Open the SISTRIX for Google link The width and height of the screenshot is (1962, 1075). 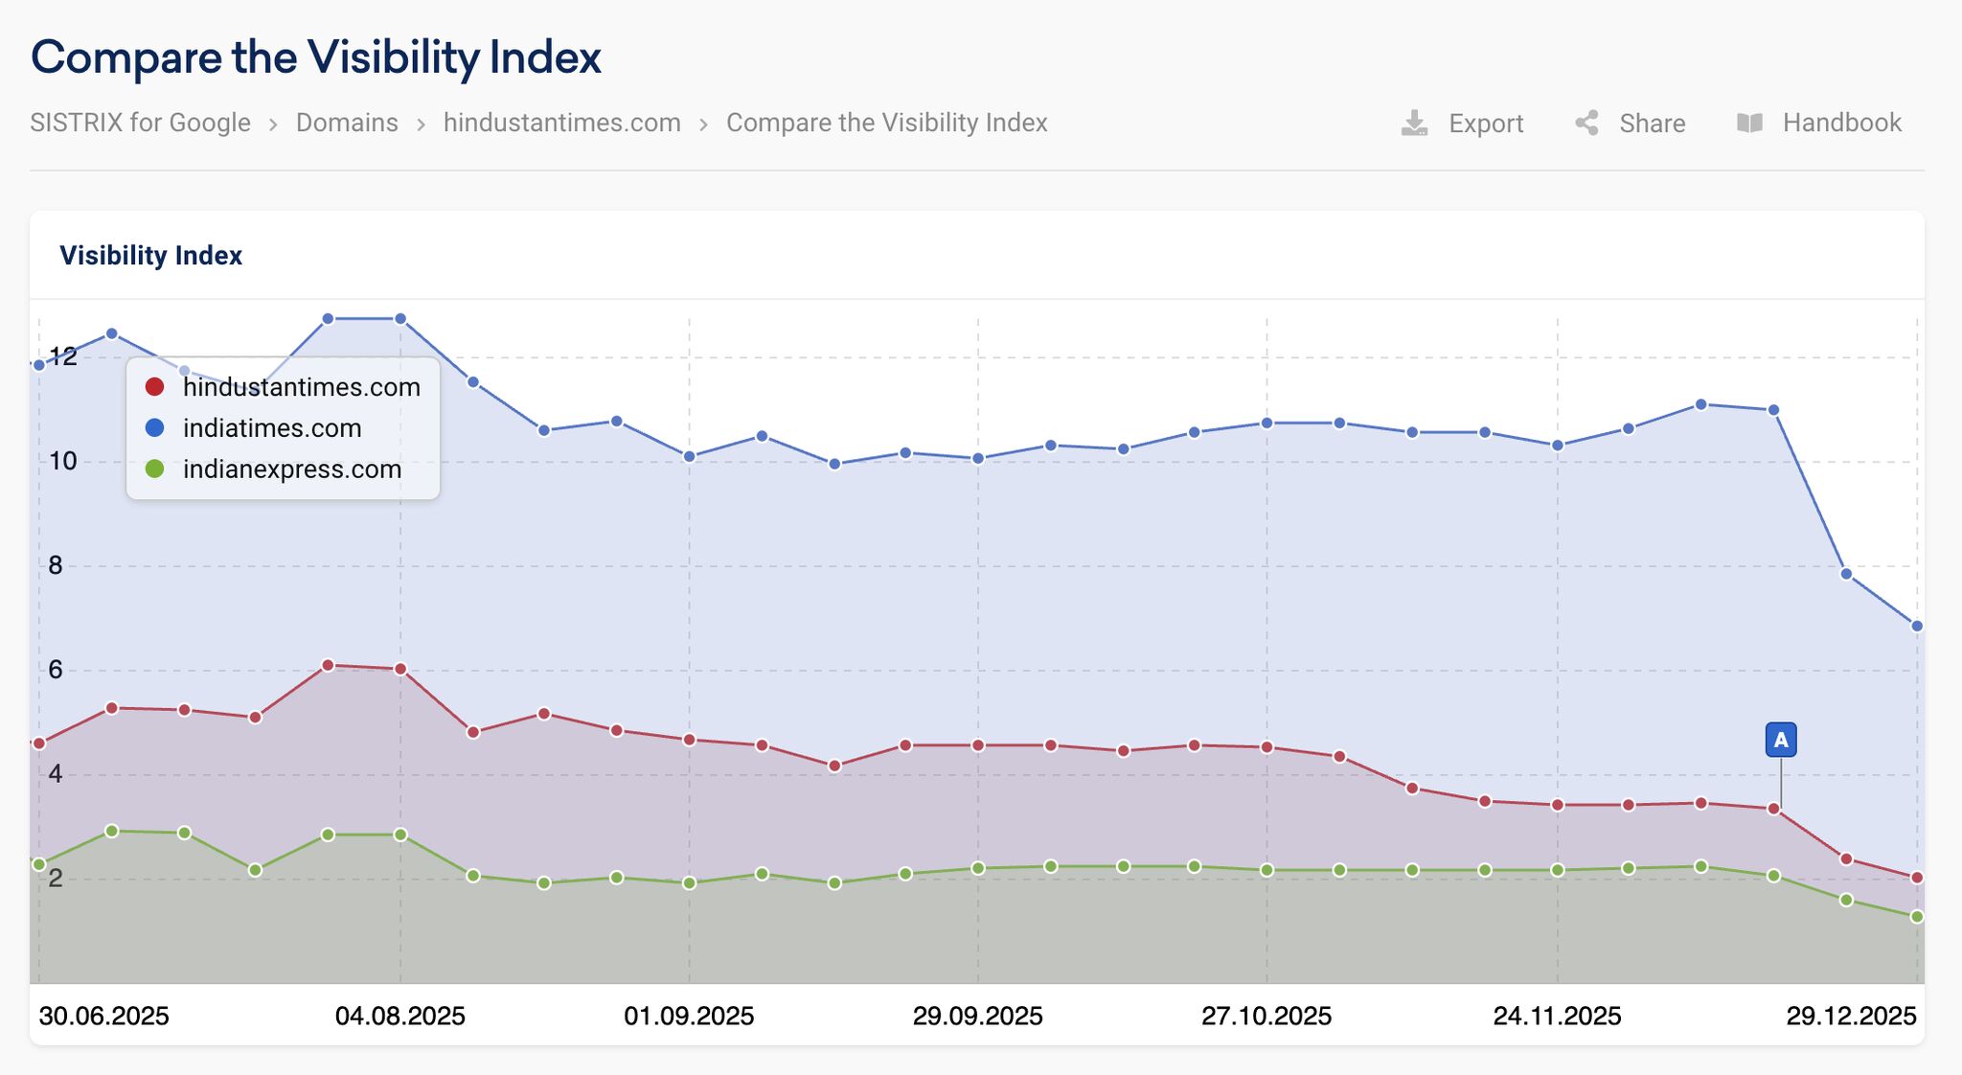(140, 123)
